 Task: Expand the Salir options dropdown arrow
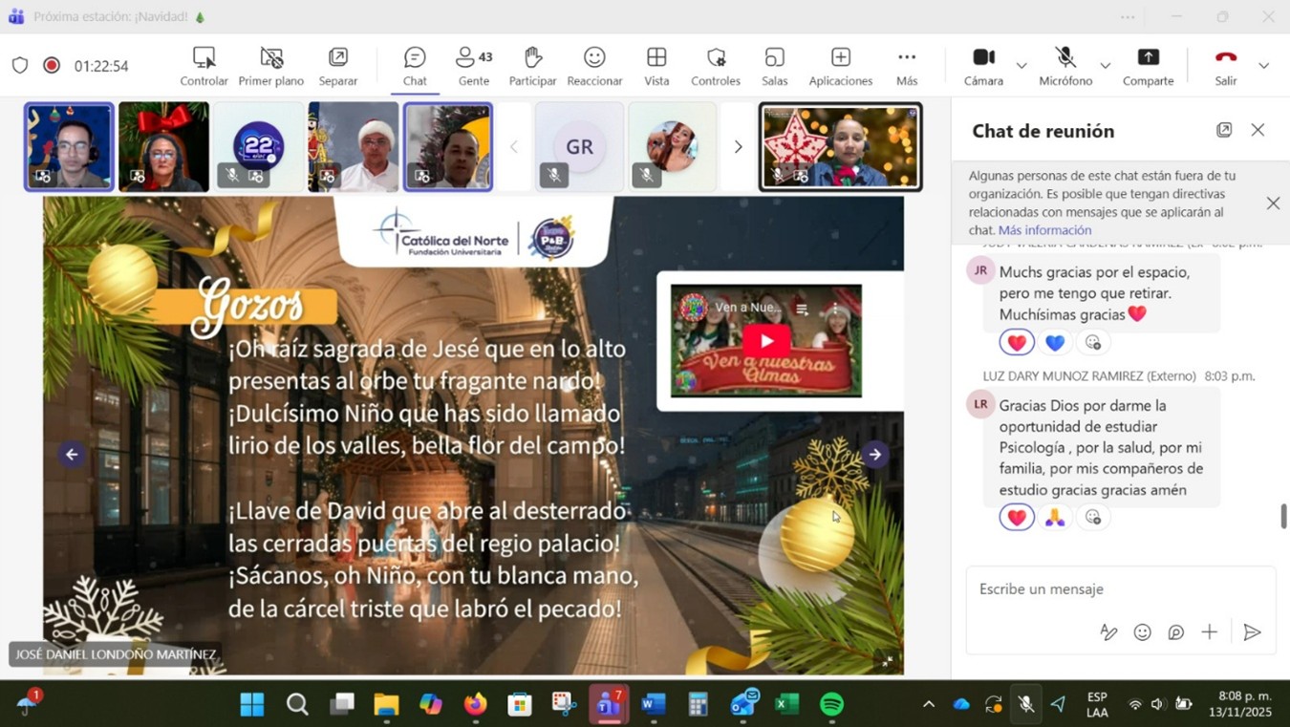point(1263,66)
